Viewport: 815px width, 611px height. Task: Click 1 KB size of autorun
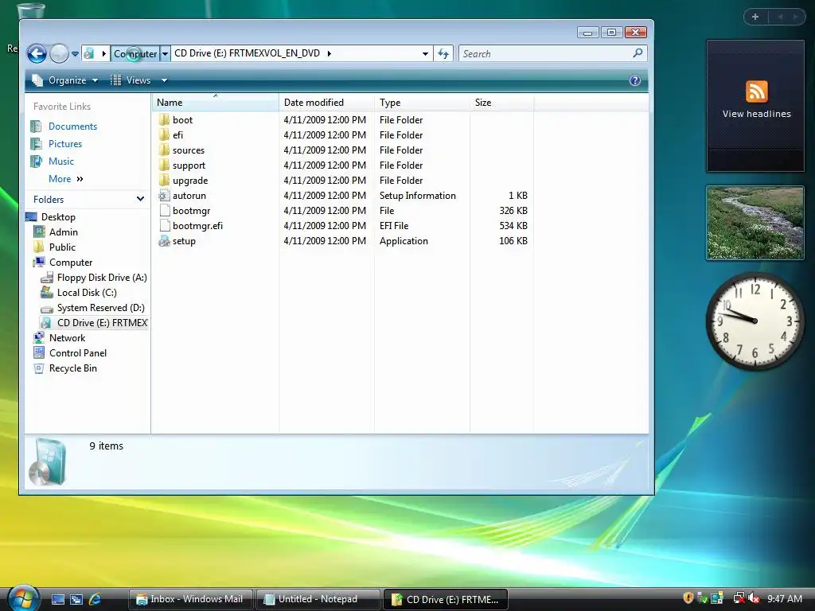(x=517, y=196)
